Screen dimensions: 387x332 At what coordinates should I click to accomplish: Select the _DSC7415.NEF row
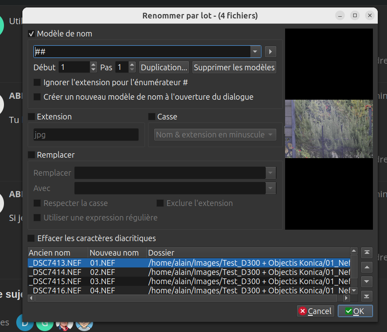tap(55, 281)
